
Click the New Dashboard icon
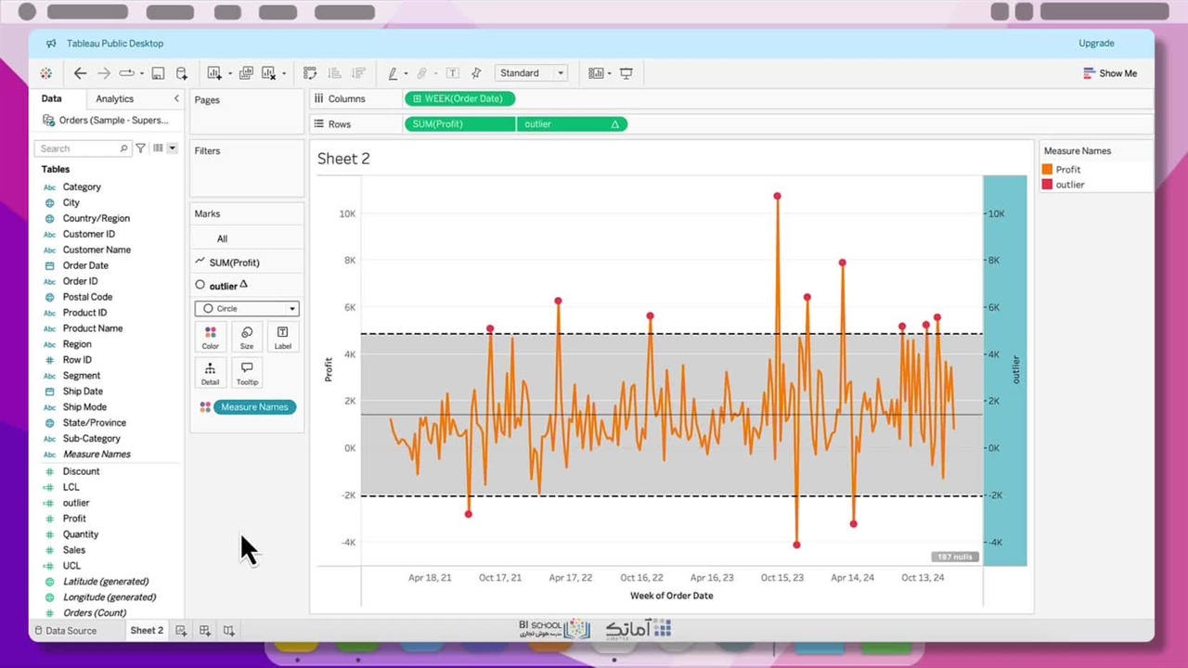coord(205,631)
